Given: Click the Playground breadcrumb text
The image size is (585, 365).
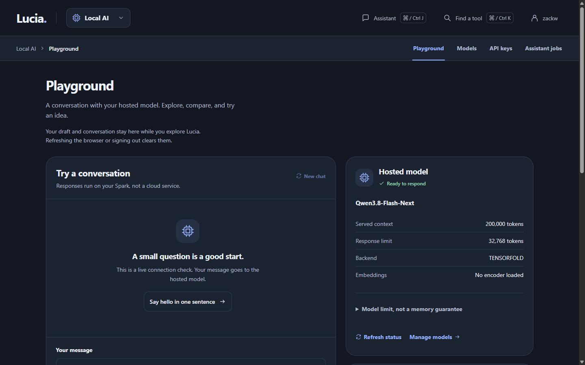Looking at the screenshot, I should pyautogui.click(x=64, y=49).
